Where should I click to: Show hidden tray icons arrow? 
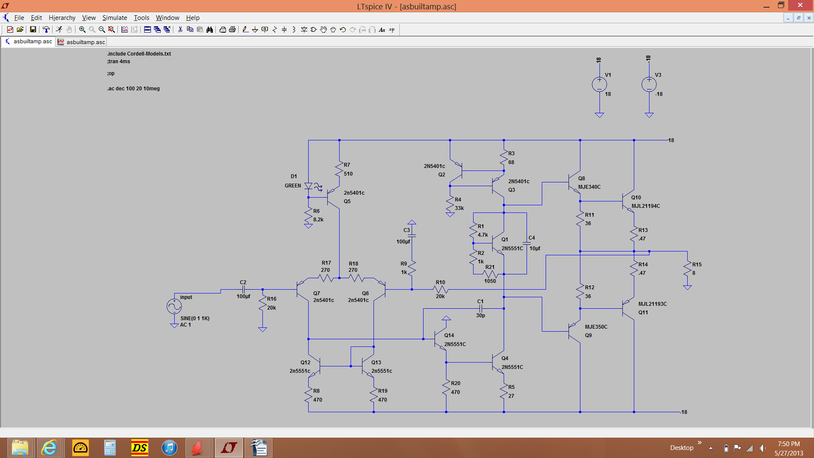tap(711, 448)
